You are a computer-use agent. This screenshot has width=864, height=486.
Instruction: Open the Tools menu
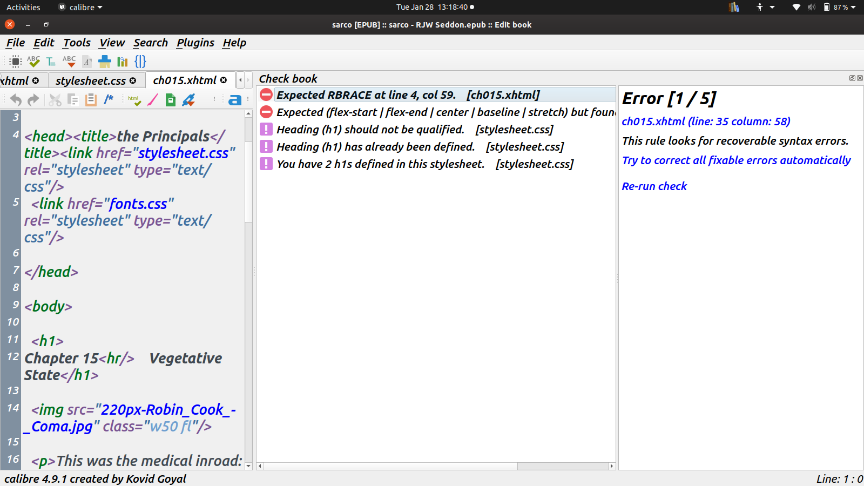[77, 43]
